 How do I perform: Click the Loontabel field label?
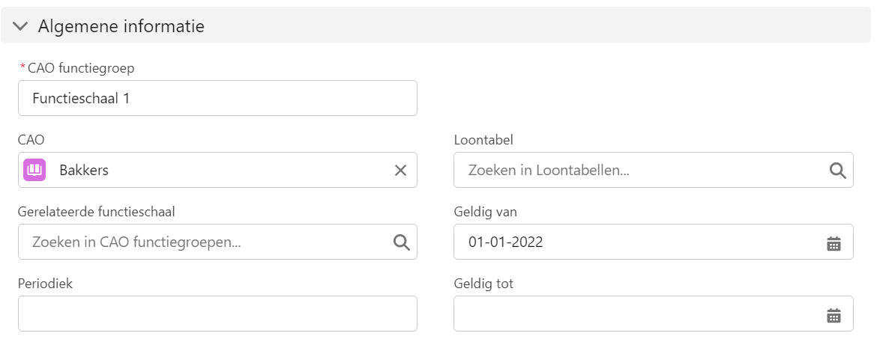point(483,139)
